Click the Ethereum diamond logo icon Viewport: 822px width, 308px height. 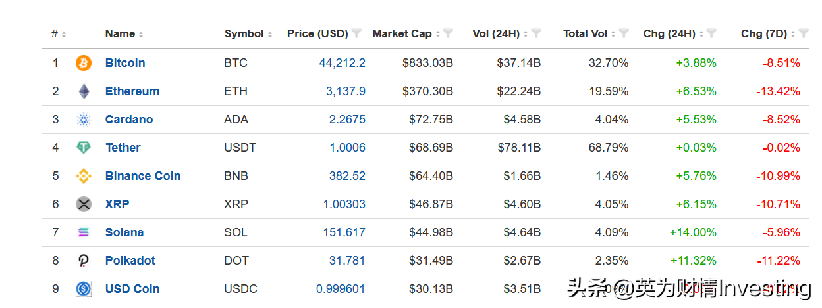[x=84, y=91]
